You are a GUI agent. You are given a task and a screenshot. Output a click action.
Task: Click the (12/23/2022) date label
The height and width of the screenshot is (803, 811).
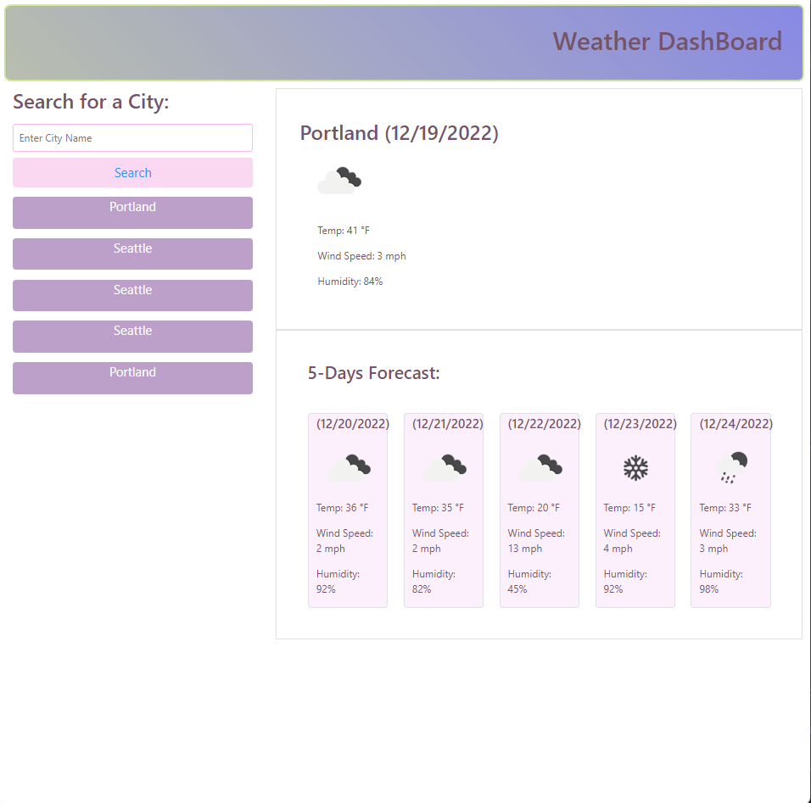pyautogui.click(x=640, y=424)
